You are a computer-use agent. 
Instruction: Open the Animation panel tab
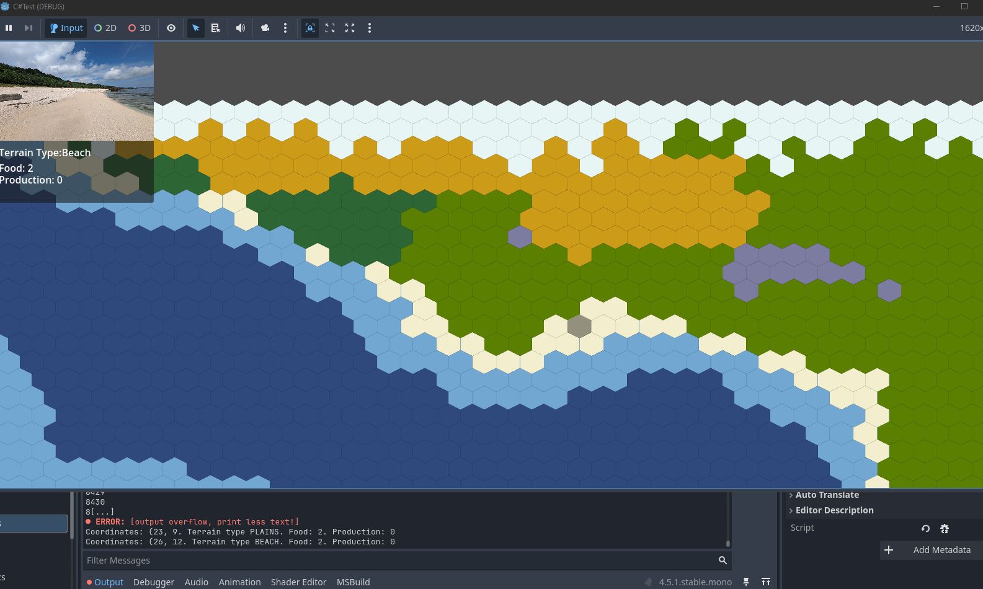point(239,582)
